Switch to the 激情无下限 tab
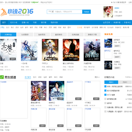 92,34
